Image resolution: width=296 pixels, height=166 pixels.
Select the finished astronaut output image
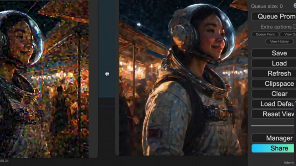[183, 78]
